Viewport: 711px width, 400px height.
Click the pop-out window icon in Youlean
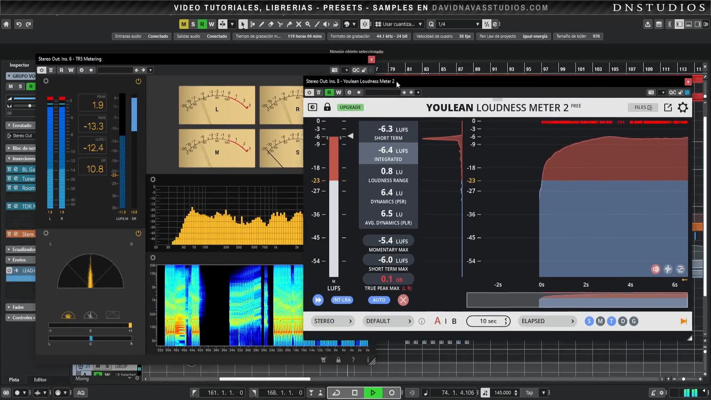(x=668, y=108)
